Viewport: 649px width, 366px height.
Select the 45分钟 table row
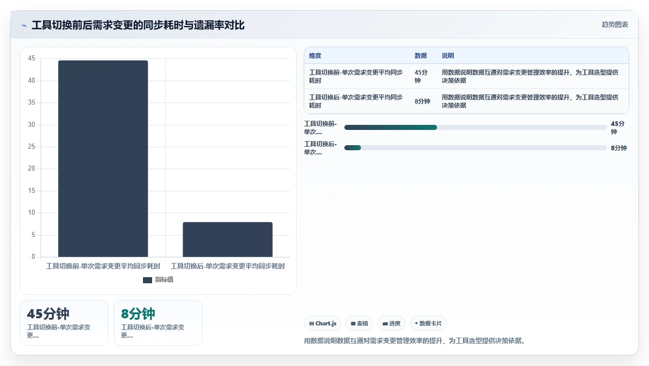pos(466,77)
